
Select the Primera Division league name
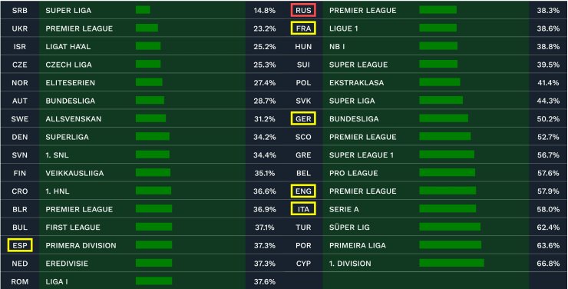click(81, 245)
